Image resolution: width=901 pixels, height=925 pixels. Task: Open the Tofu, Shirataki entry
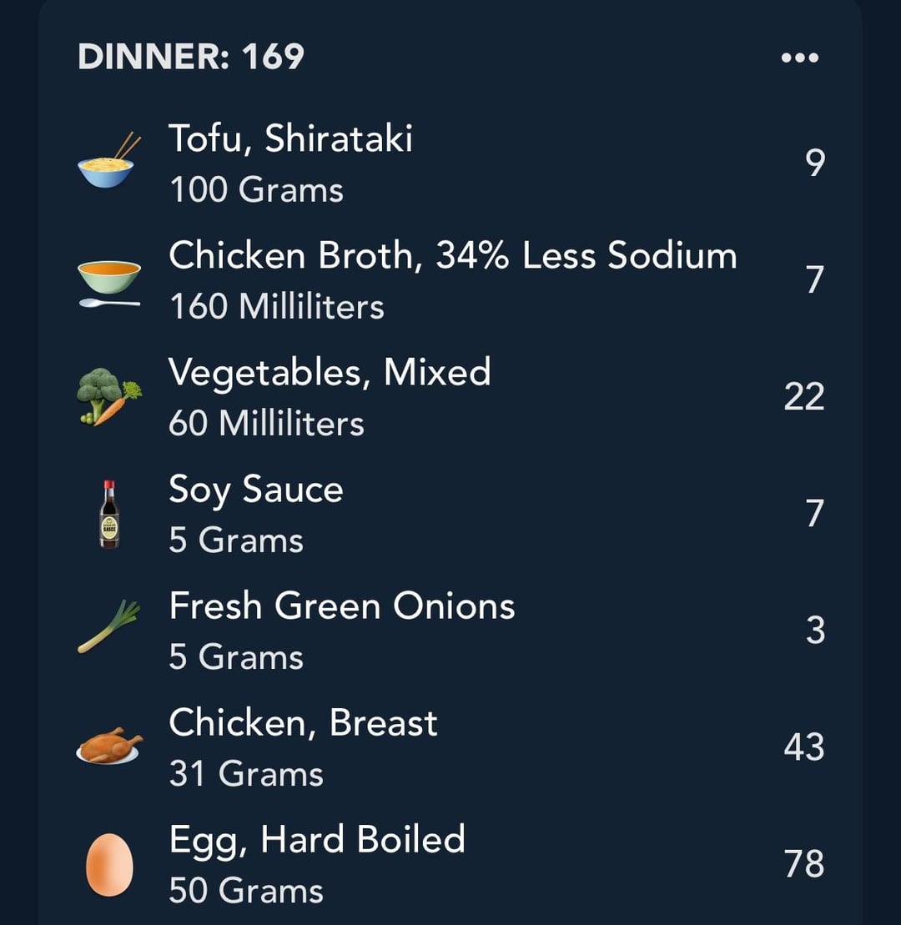click(450, 162)
